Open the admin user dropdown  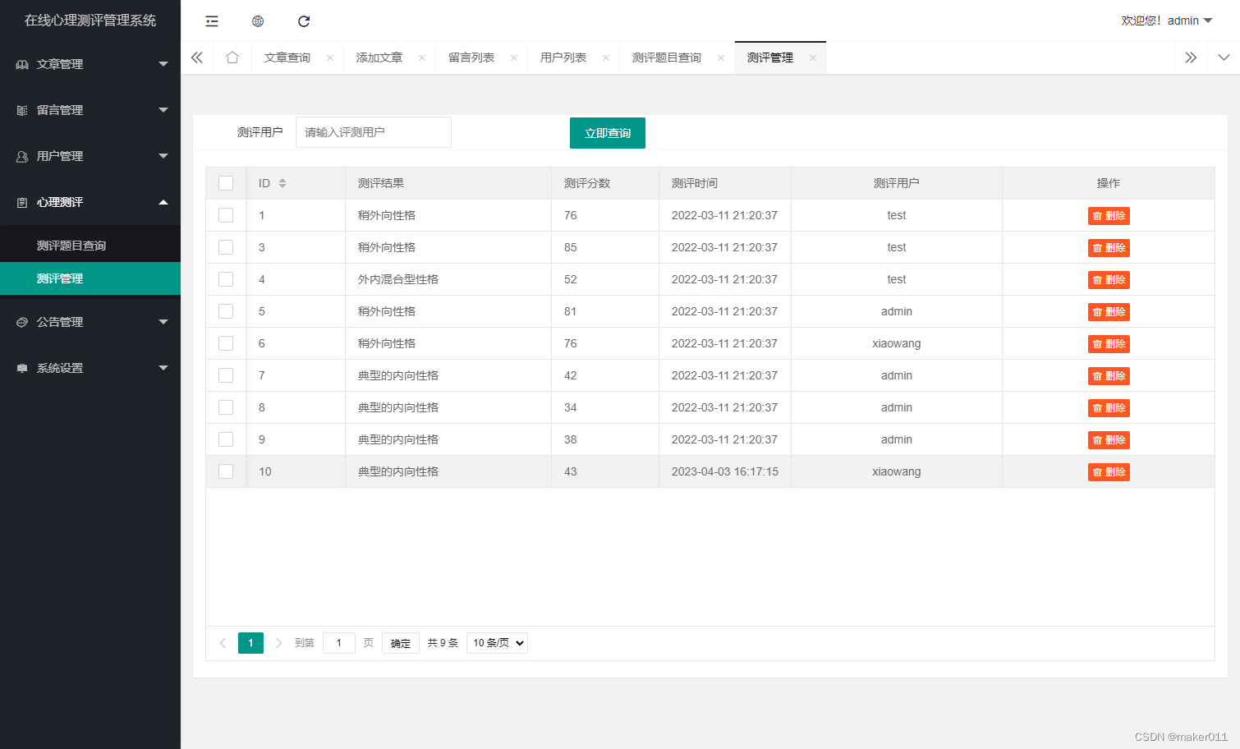tap(1167, 21)
